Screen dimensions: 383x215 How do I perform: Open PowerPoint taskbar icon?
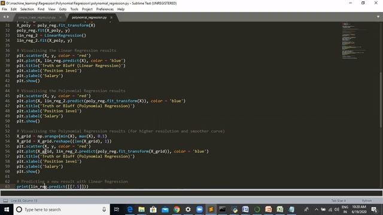[269, 210]
